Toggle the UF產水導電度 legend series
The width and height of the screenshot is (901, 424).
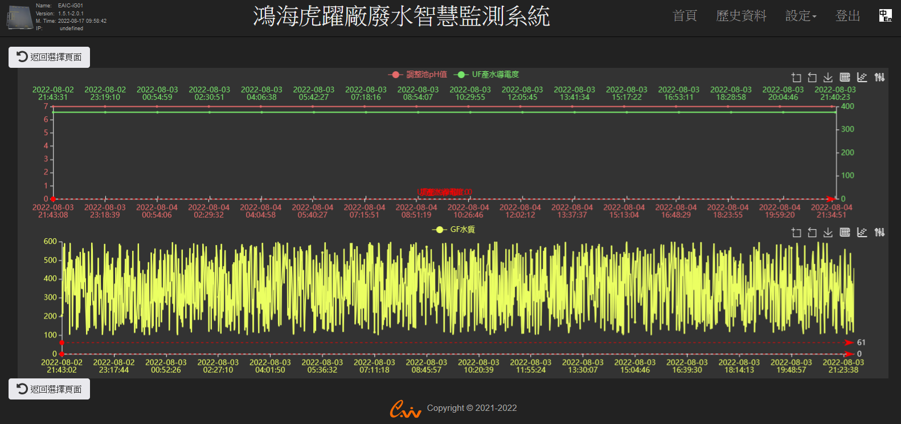point(486,75)
